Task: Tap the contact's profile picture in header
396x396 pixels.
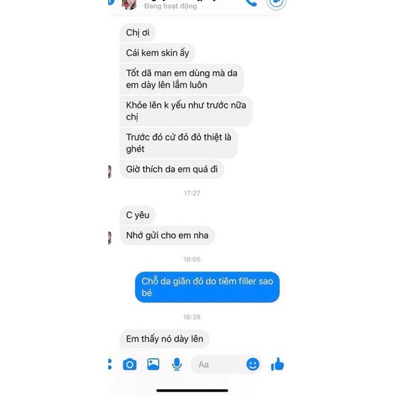Action: (129, 4)
